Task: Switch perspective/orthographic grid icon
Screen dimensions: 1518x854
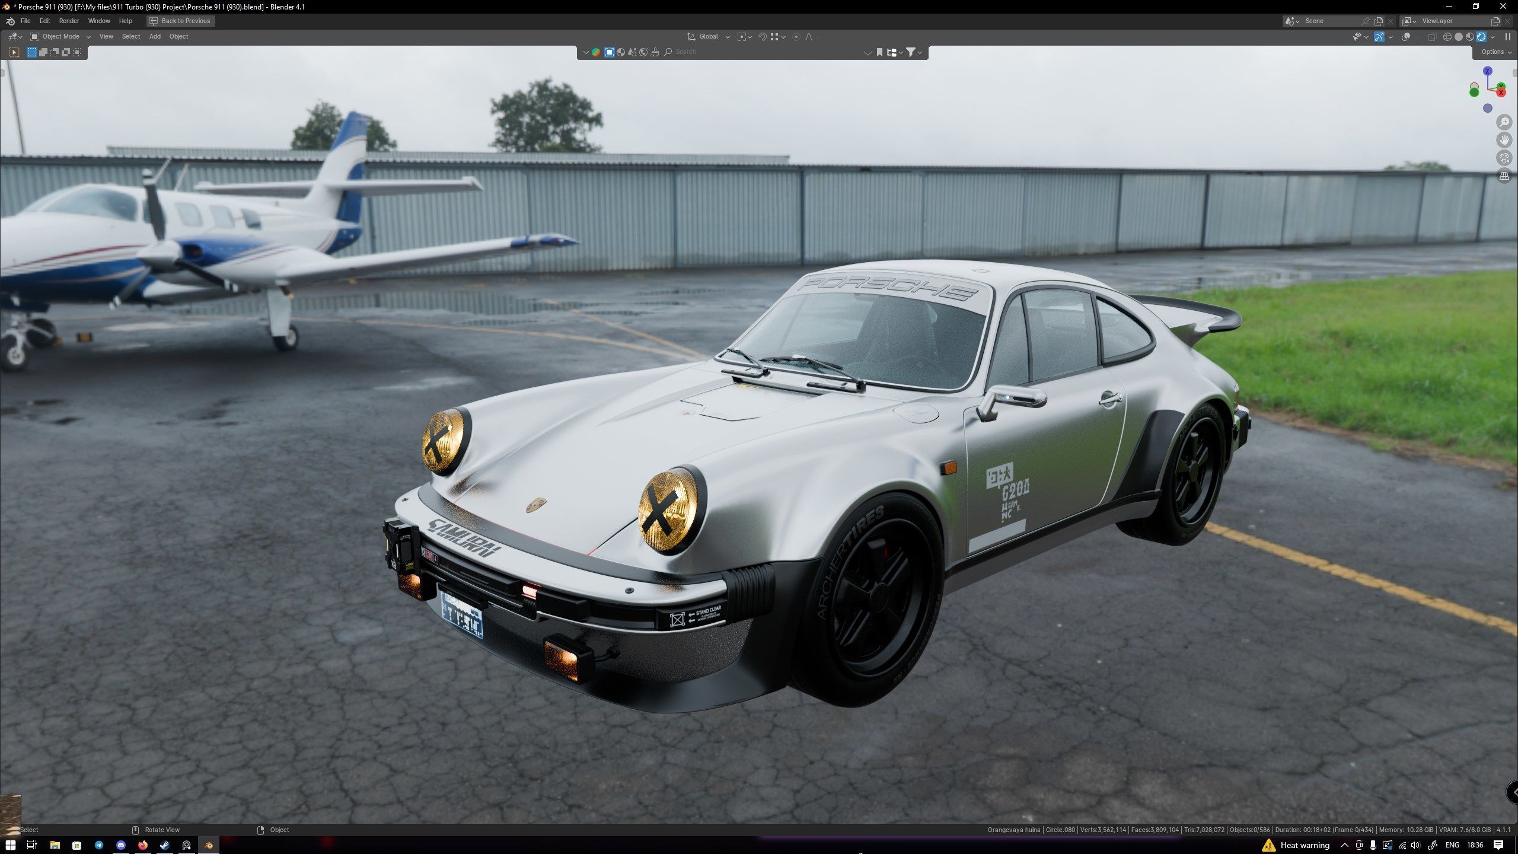Action: tap(1504, 176)
